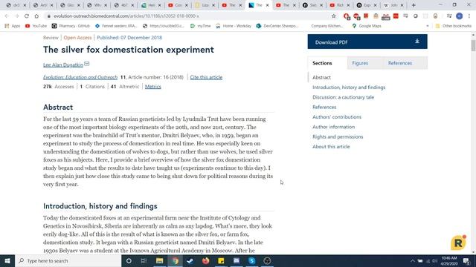
Task: Click the browser forward arrow
Action: tap(16, 16)
